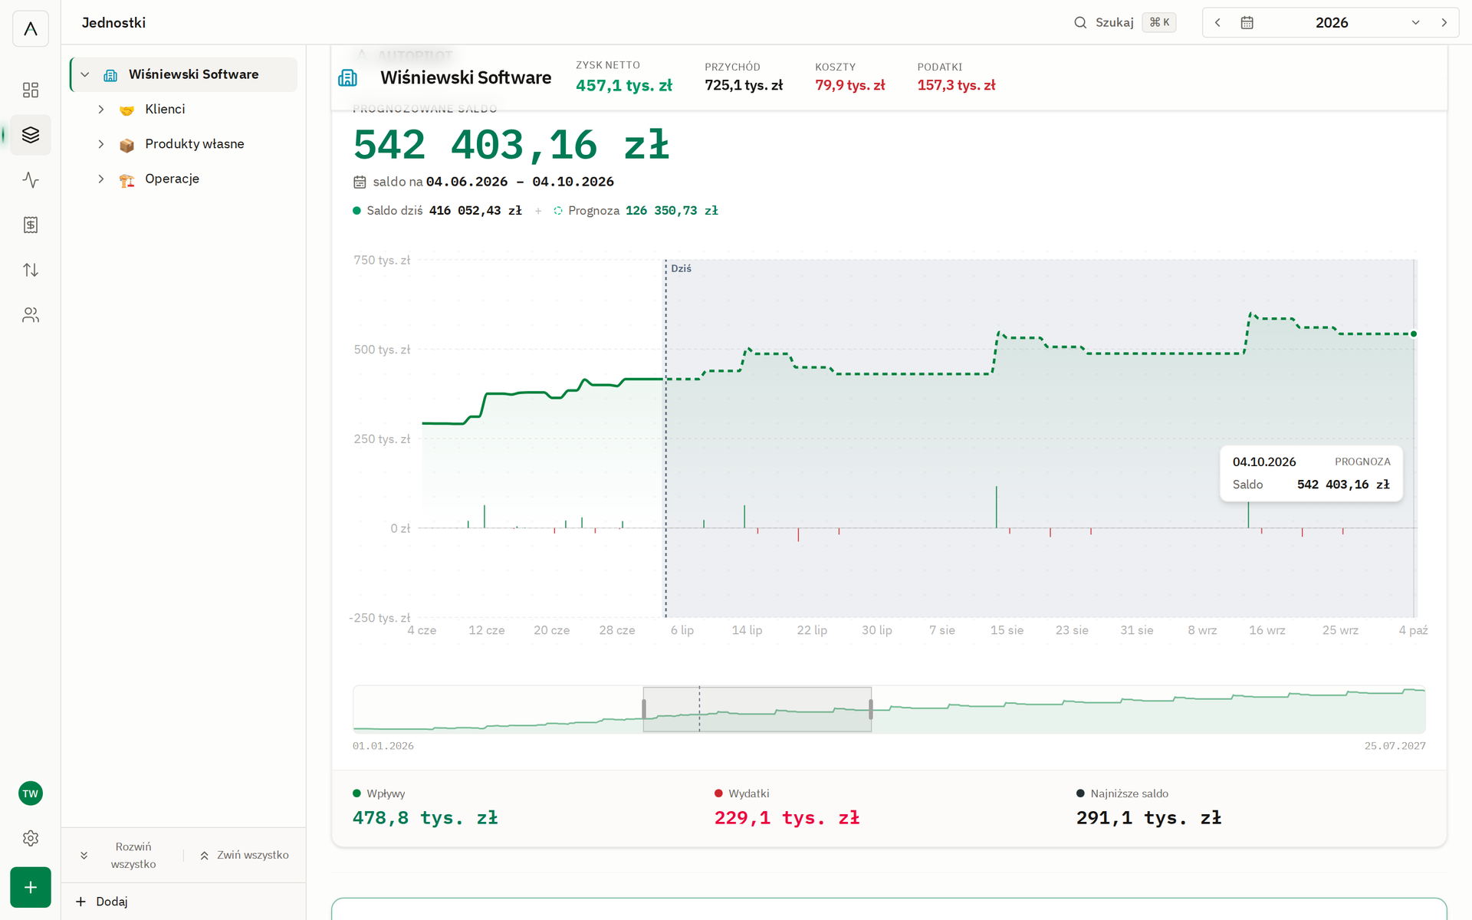Grab the left handle of range selector
Screen dimensions: 1472x920
[x=644, y=709]
